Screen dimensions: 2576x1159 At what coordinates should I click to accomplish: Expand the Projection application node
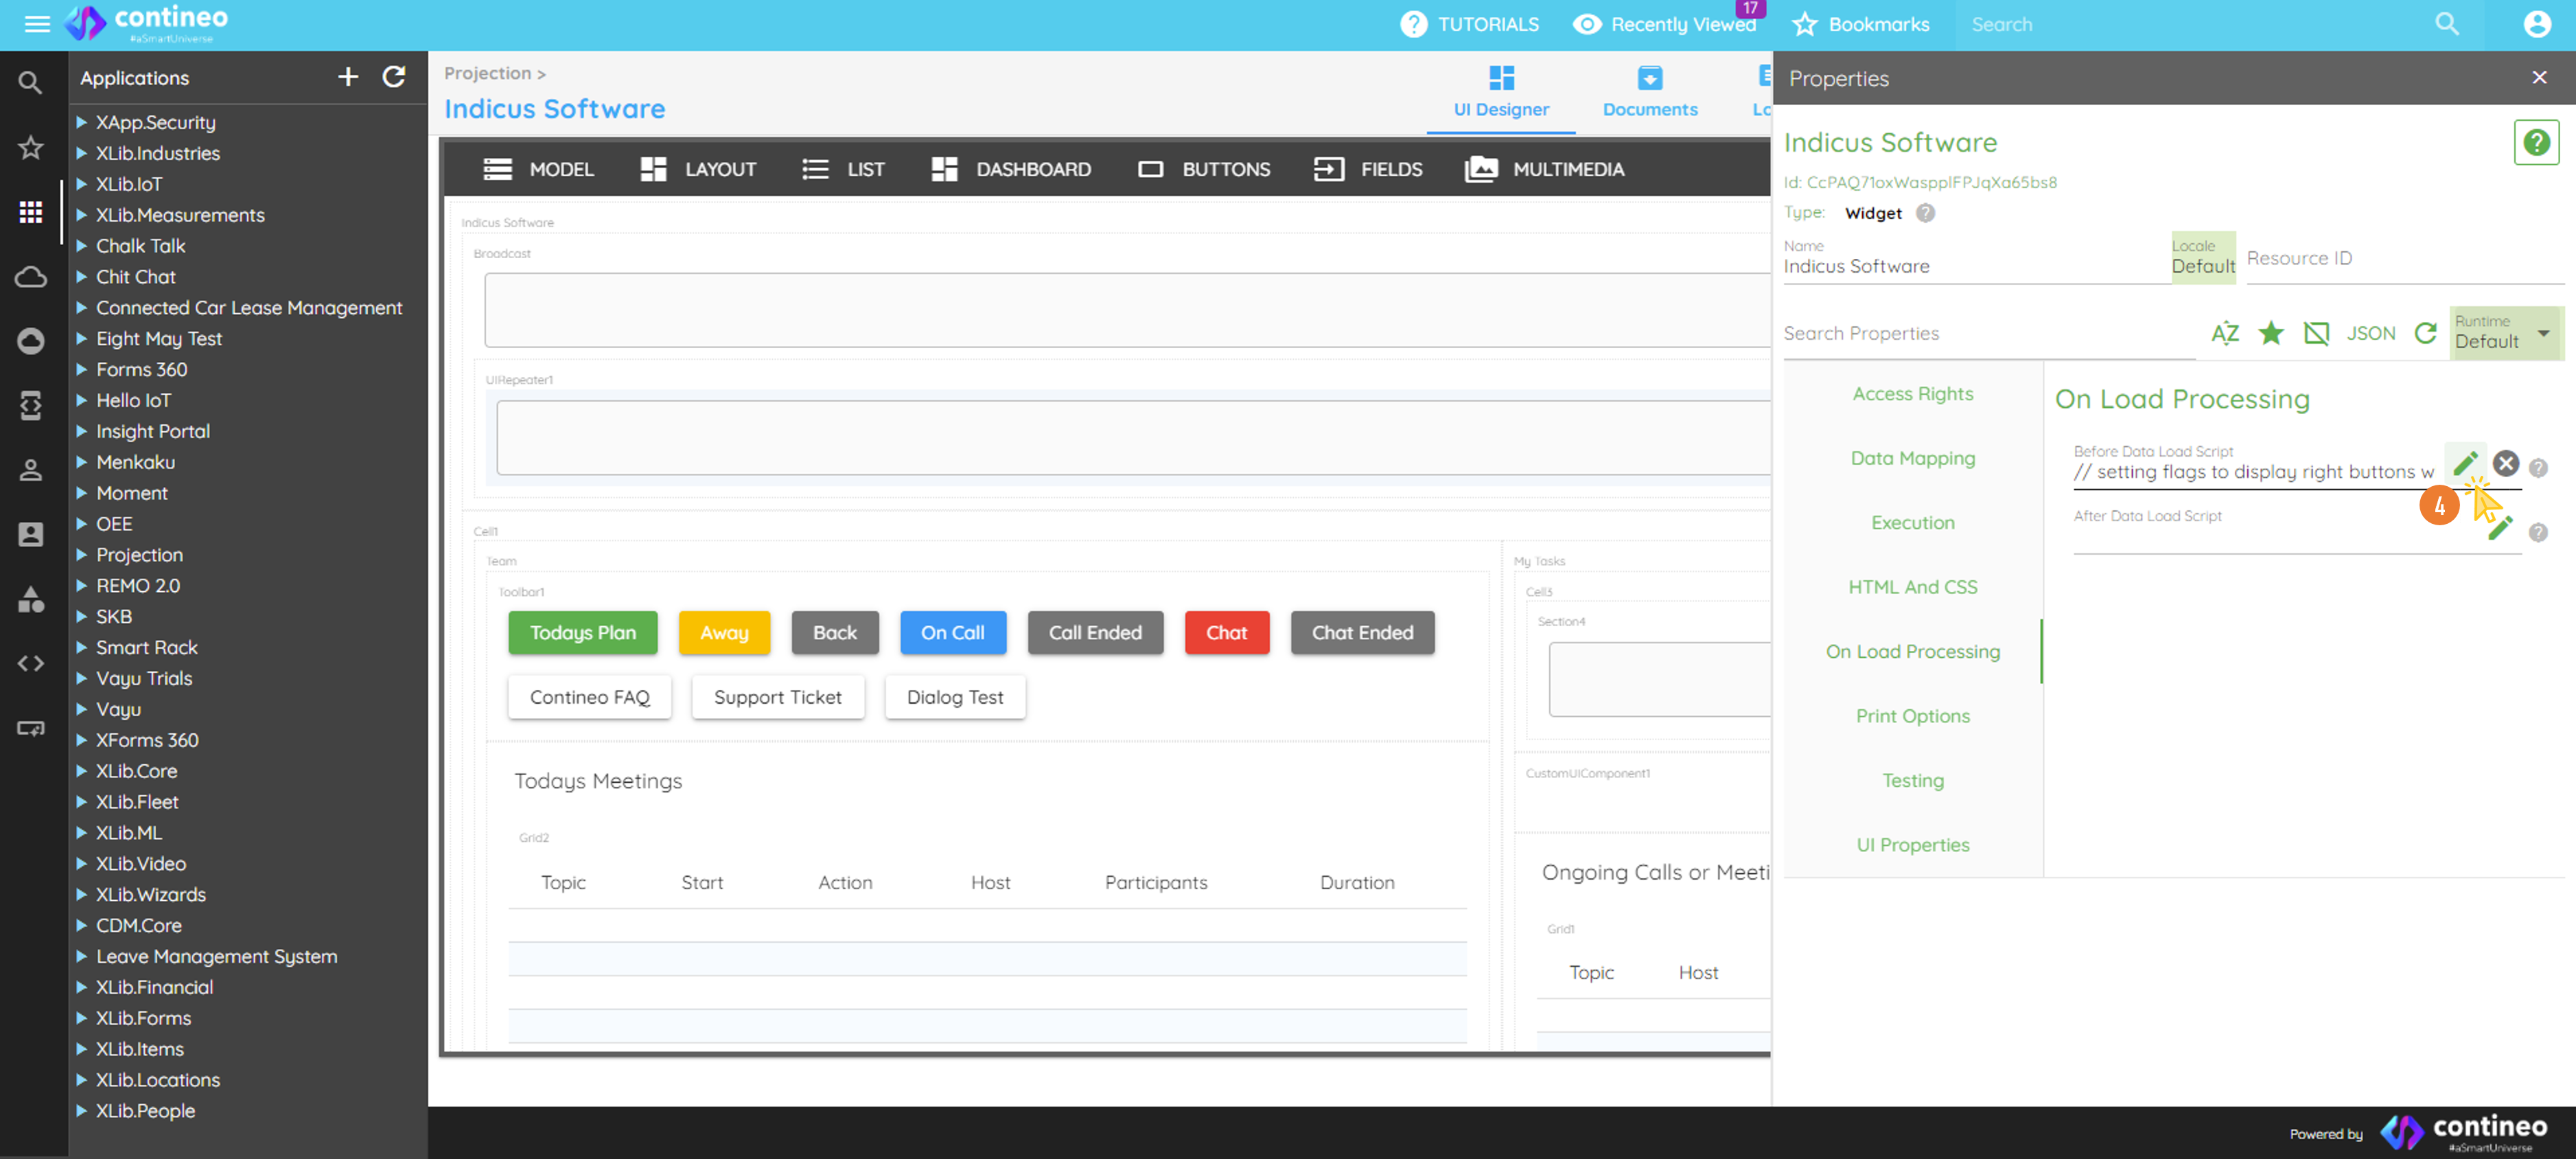[x=82, y=555]
